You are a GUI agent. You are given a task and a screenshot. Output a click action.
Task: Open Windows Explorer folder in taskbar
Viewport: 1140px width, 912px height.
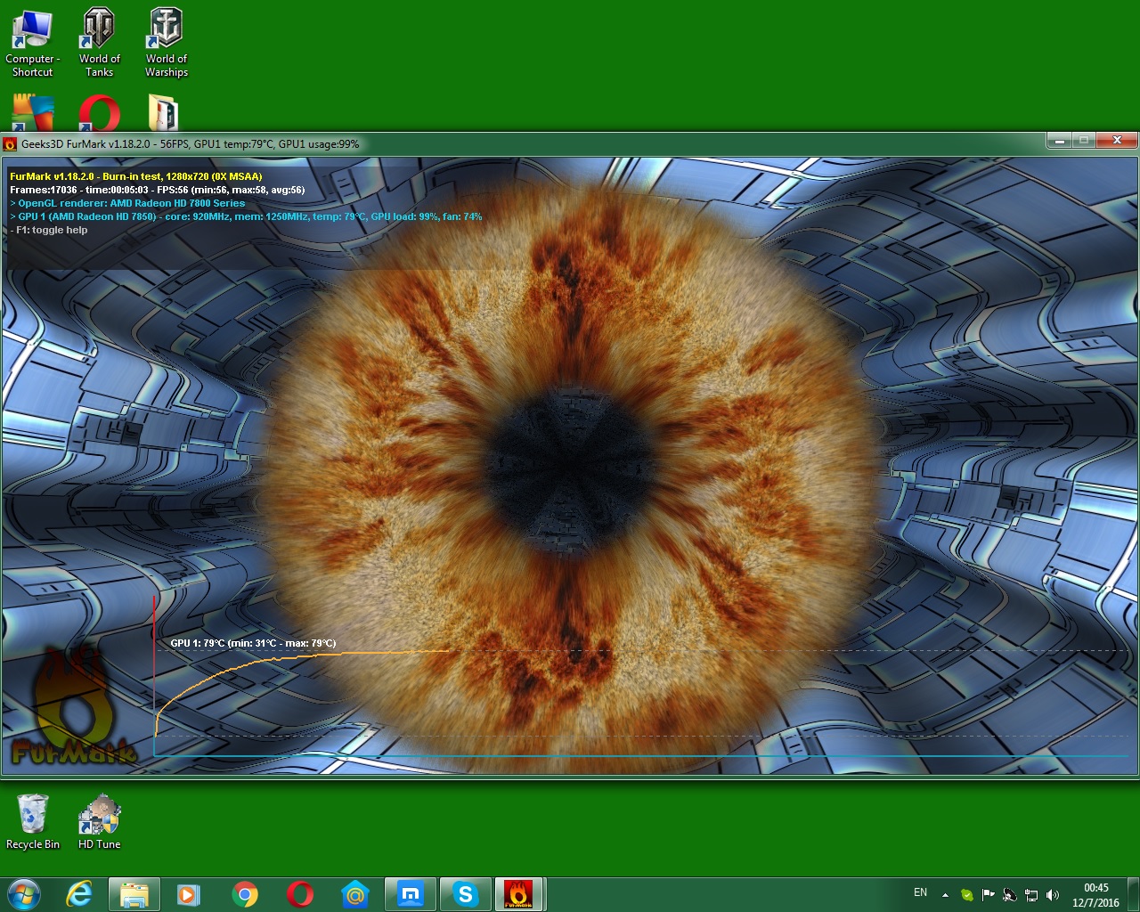pyautogui.click(x=134, y=894)
